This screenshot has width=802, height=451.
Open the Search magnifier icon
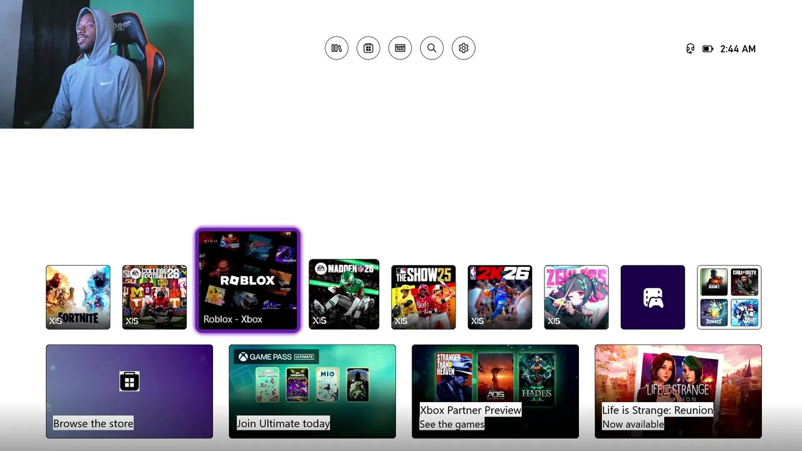(432, 48)
